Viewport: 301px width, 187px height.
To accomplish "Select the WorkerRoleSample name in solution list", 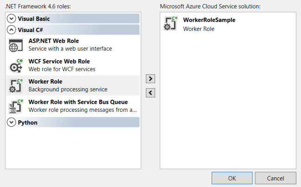I will (209, 20).
